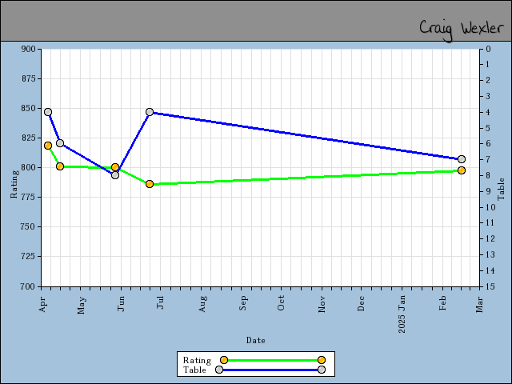Click the left orange marker in the legend
Image resolution: width=512 pixels, height=384 pixels.
point(224,360)
